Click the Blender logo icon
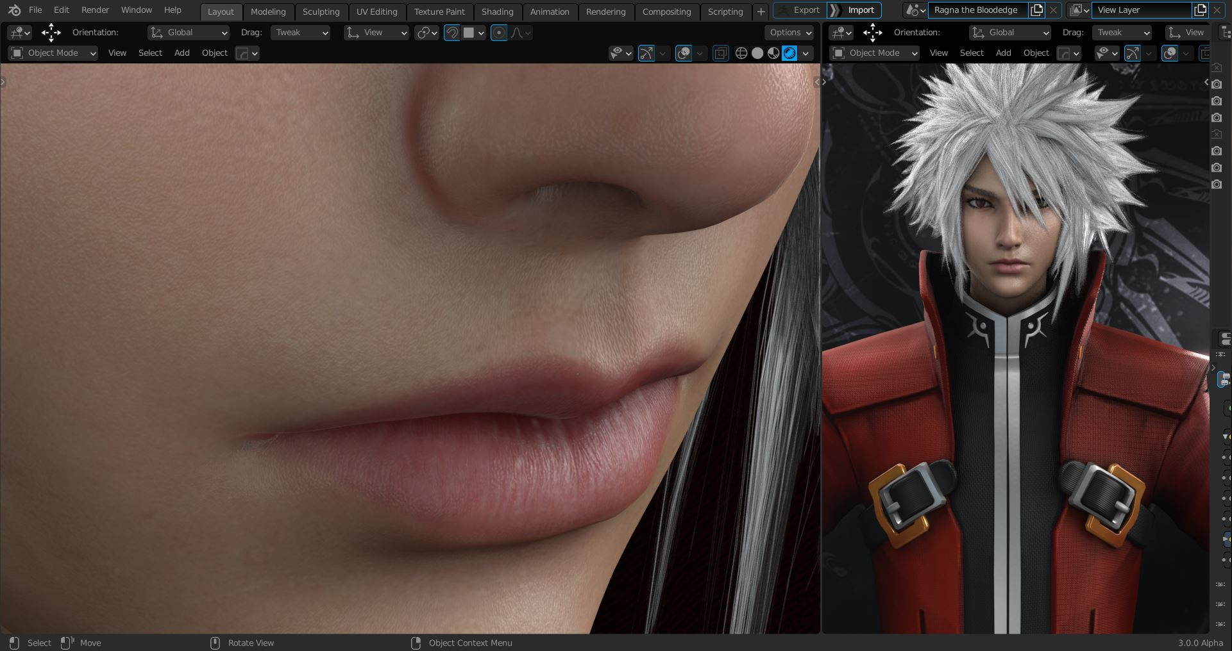The width and height of the screenshot is (1232, 651). coord(14,10)
